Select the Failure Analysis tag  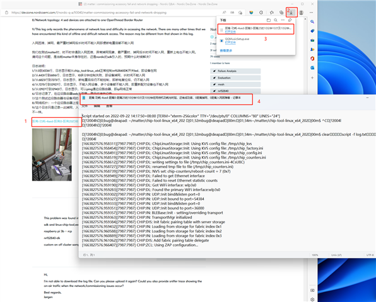235,71
